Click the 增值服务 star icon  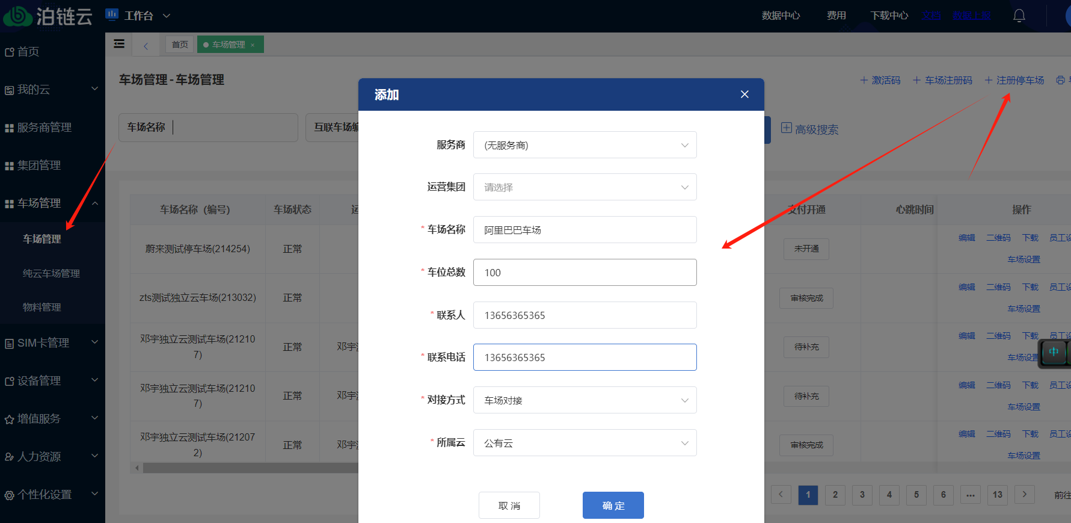pyautogui.click(x=9, y=419)
